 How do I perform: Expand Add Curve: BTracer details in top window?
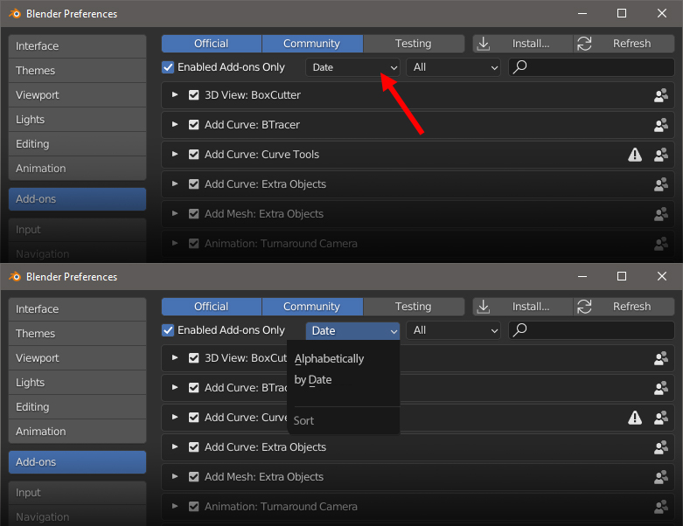pos(175,124)
